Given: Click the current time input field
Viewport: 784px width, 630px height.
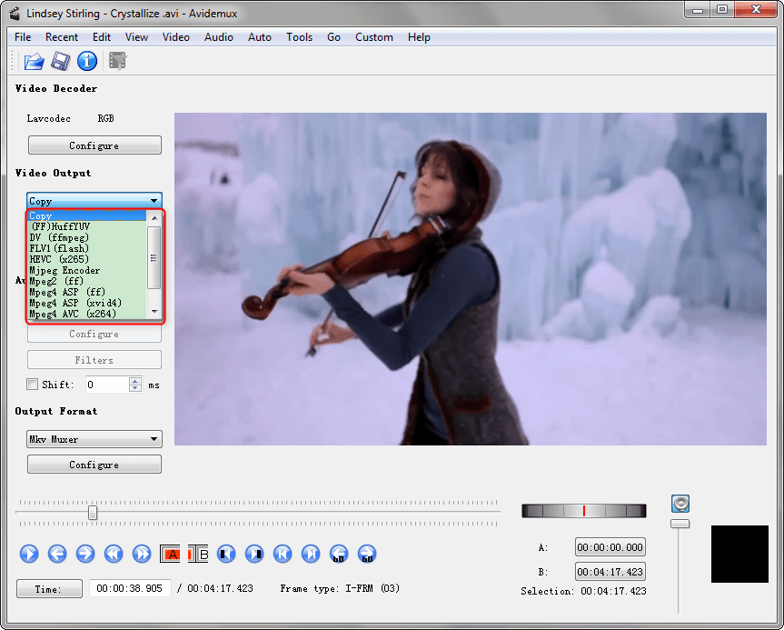Looking at the screenshot, I should click(129, 588).
